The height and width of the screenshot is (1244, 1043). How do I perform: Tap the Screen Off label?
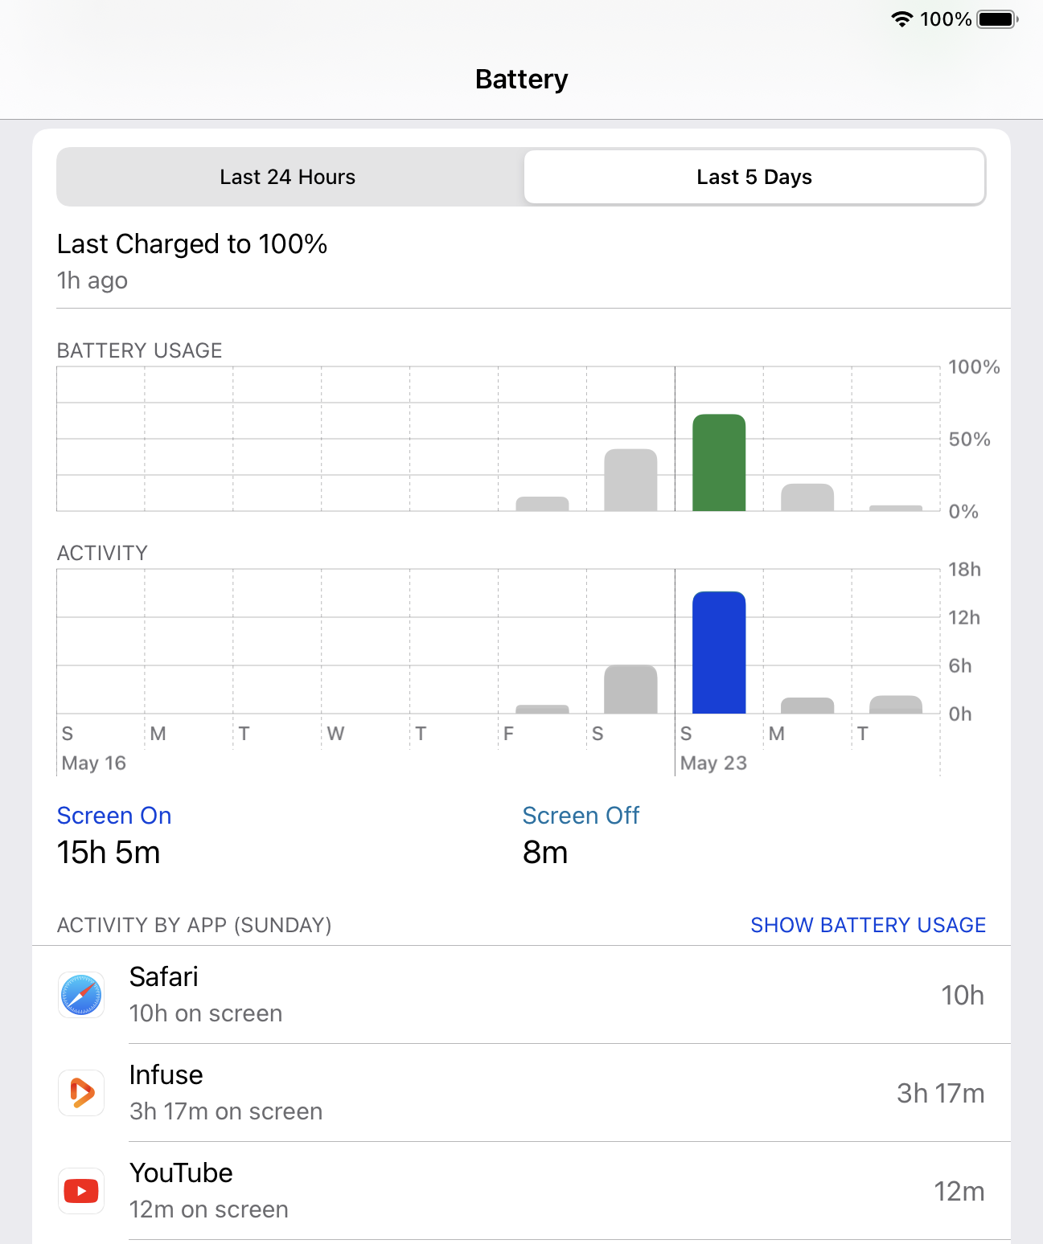click(x=581, y=816)
